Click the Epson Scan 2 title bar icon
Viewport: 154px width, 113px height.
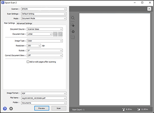click(3, 2)
